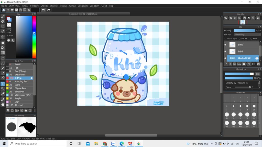Toggle the Khóa lock checkbox
262x147 pixels.
[x=251, y=39]
